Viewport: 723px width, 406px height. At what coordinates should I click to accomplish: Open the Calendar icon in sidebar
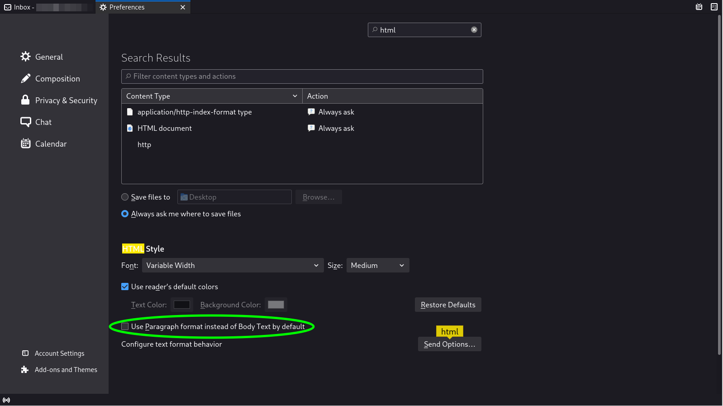tap(25, 143)
